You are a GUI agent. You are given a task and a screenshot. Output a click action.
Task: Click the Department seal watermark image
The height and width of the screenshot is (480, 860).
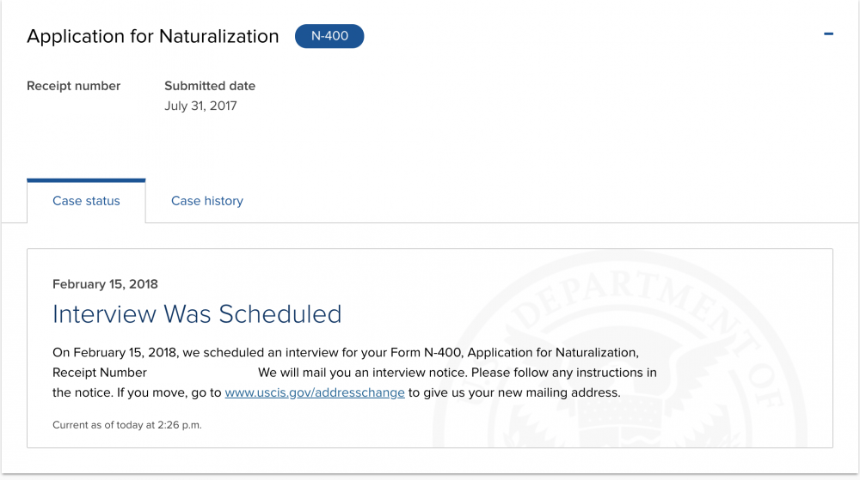pos(620,350)
